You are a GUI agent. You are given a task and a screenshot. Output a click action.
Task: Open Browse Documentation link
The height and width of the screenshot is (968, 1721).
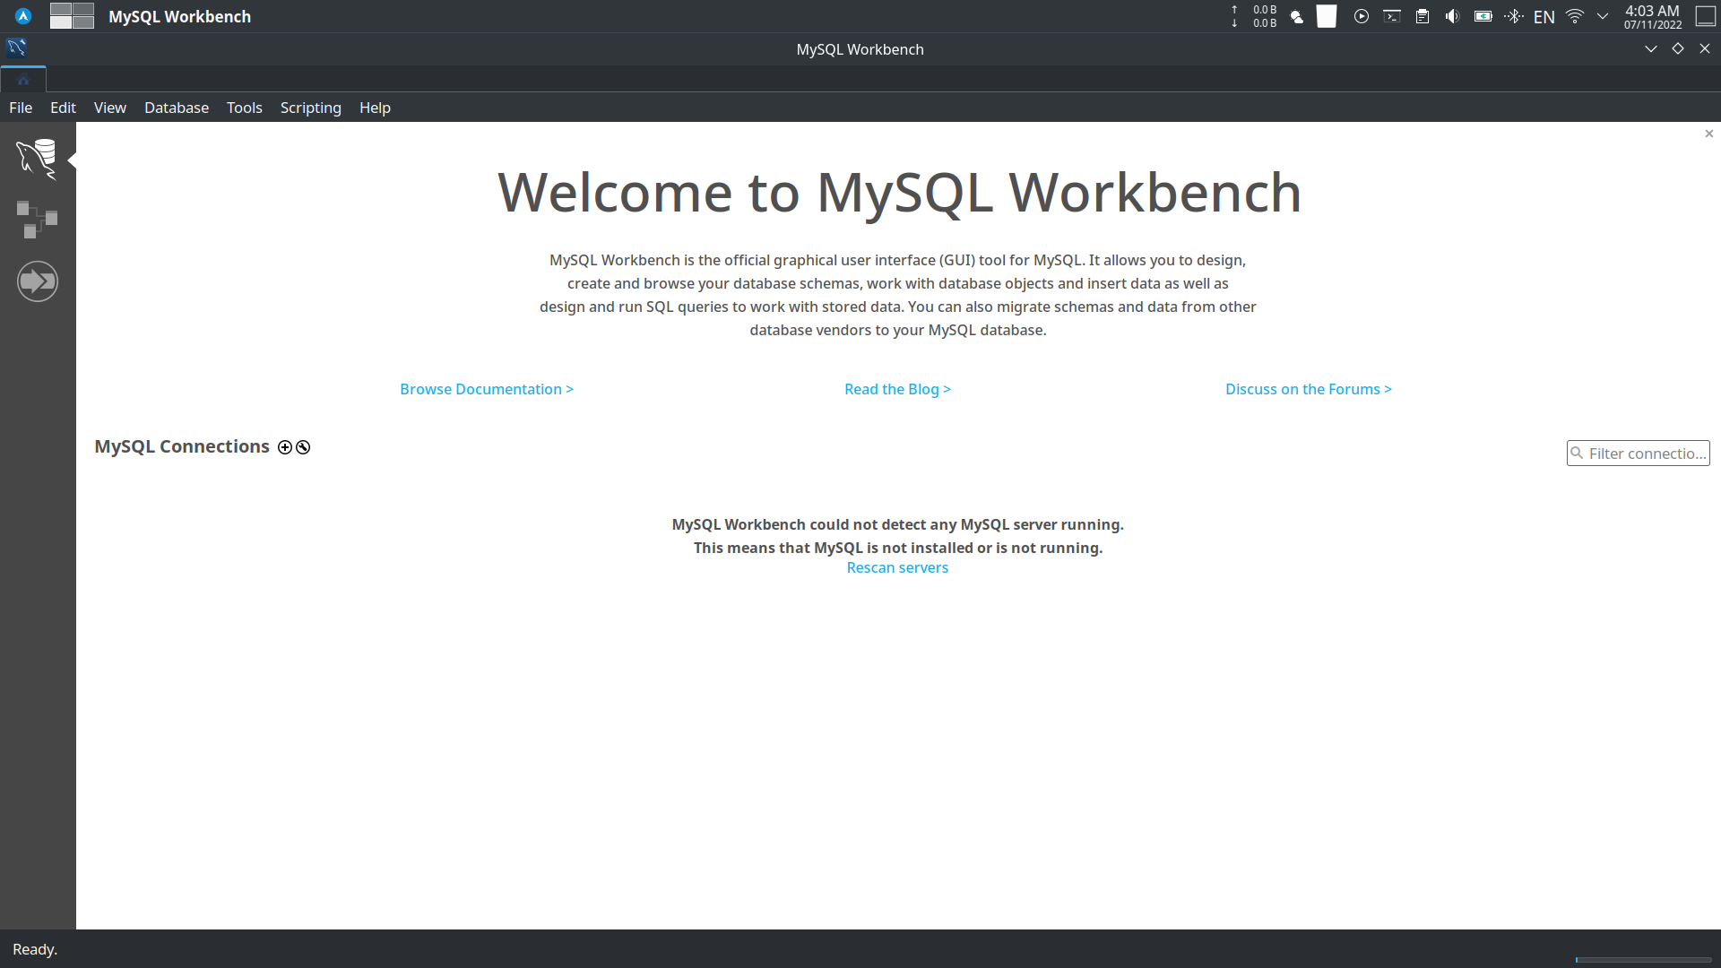[x=486, y=388]
